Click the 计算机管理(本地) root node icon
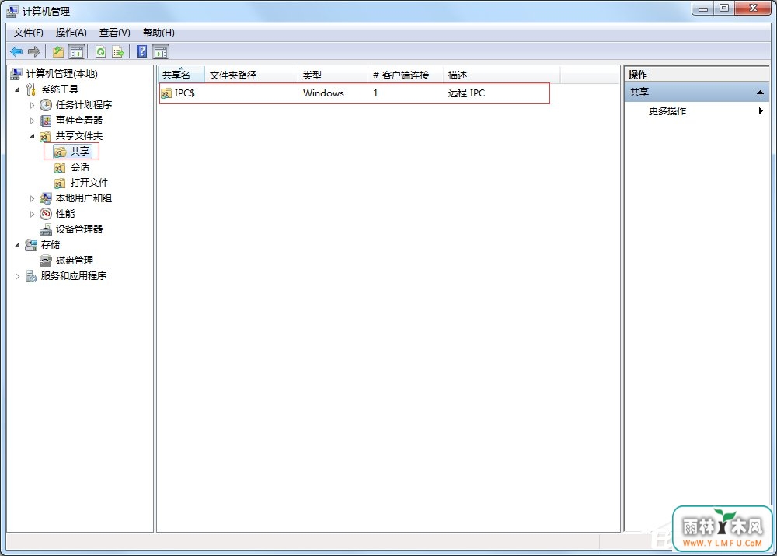Viewport: 777px width, 556px height. (16, 74)
